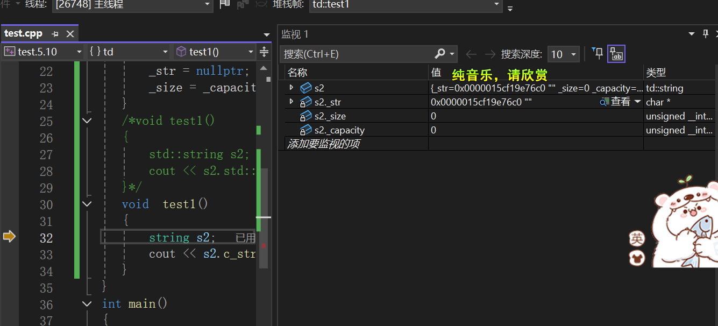Viewport: 718px width, 326px height.
Task: Click the current statement arrow at line 32
Action: click(x=9, y=236)
